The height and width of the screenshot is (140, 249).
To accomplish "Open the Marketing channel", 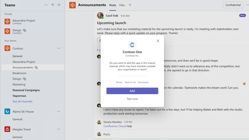I will coord(19,84).
